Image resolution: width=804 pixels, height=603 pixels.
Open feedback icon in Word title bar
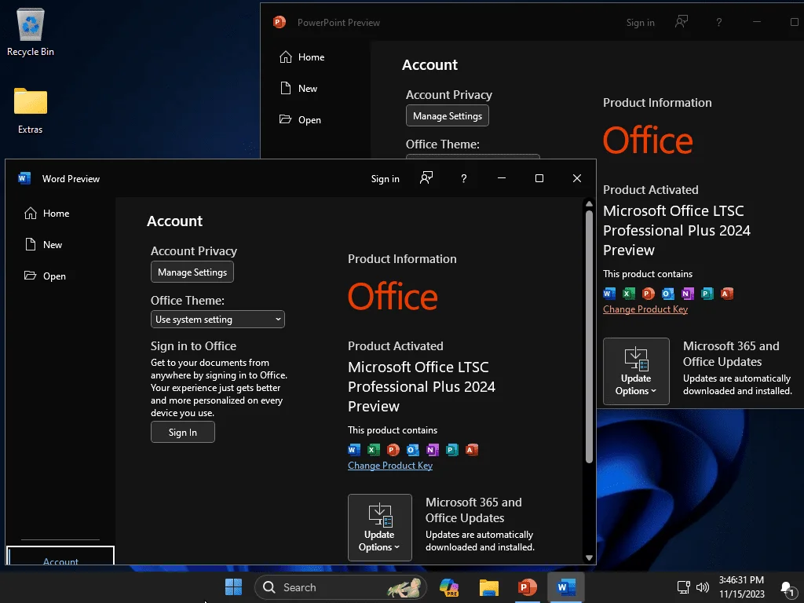pyautogui.click(x=426, y=178)
